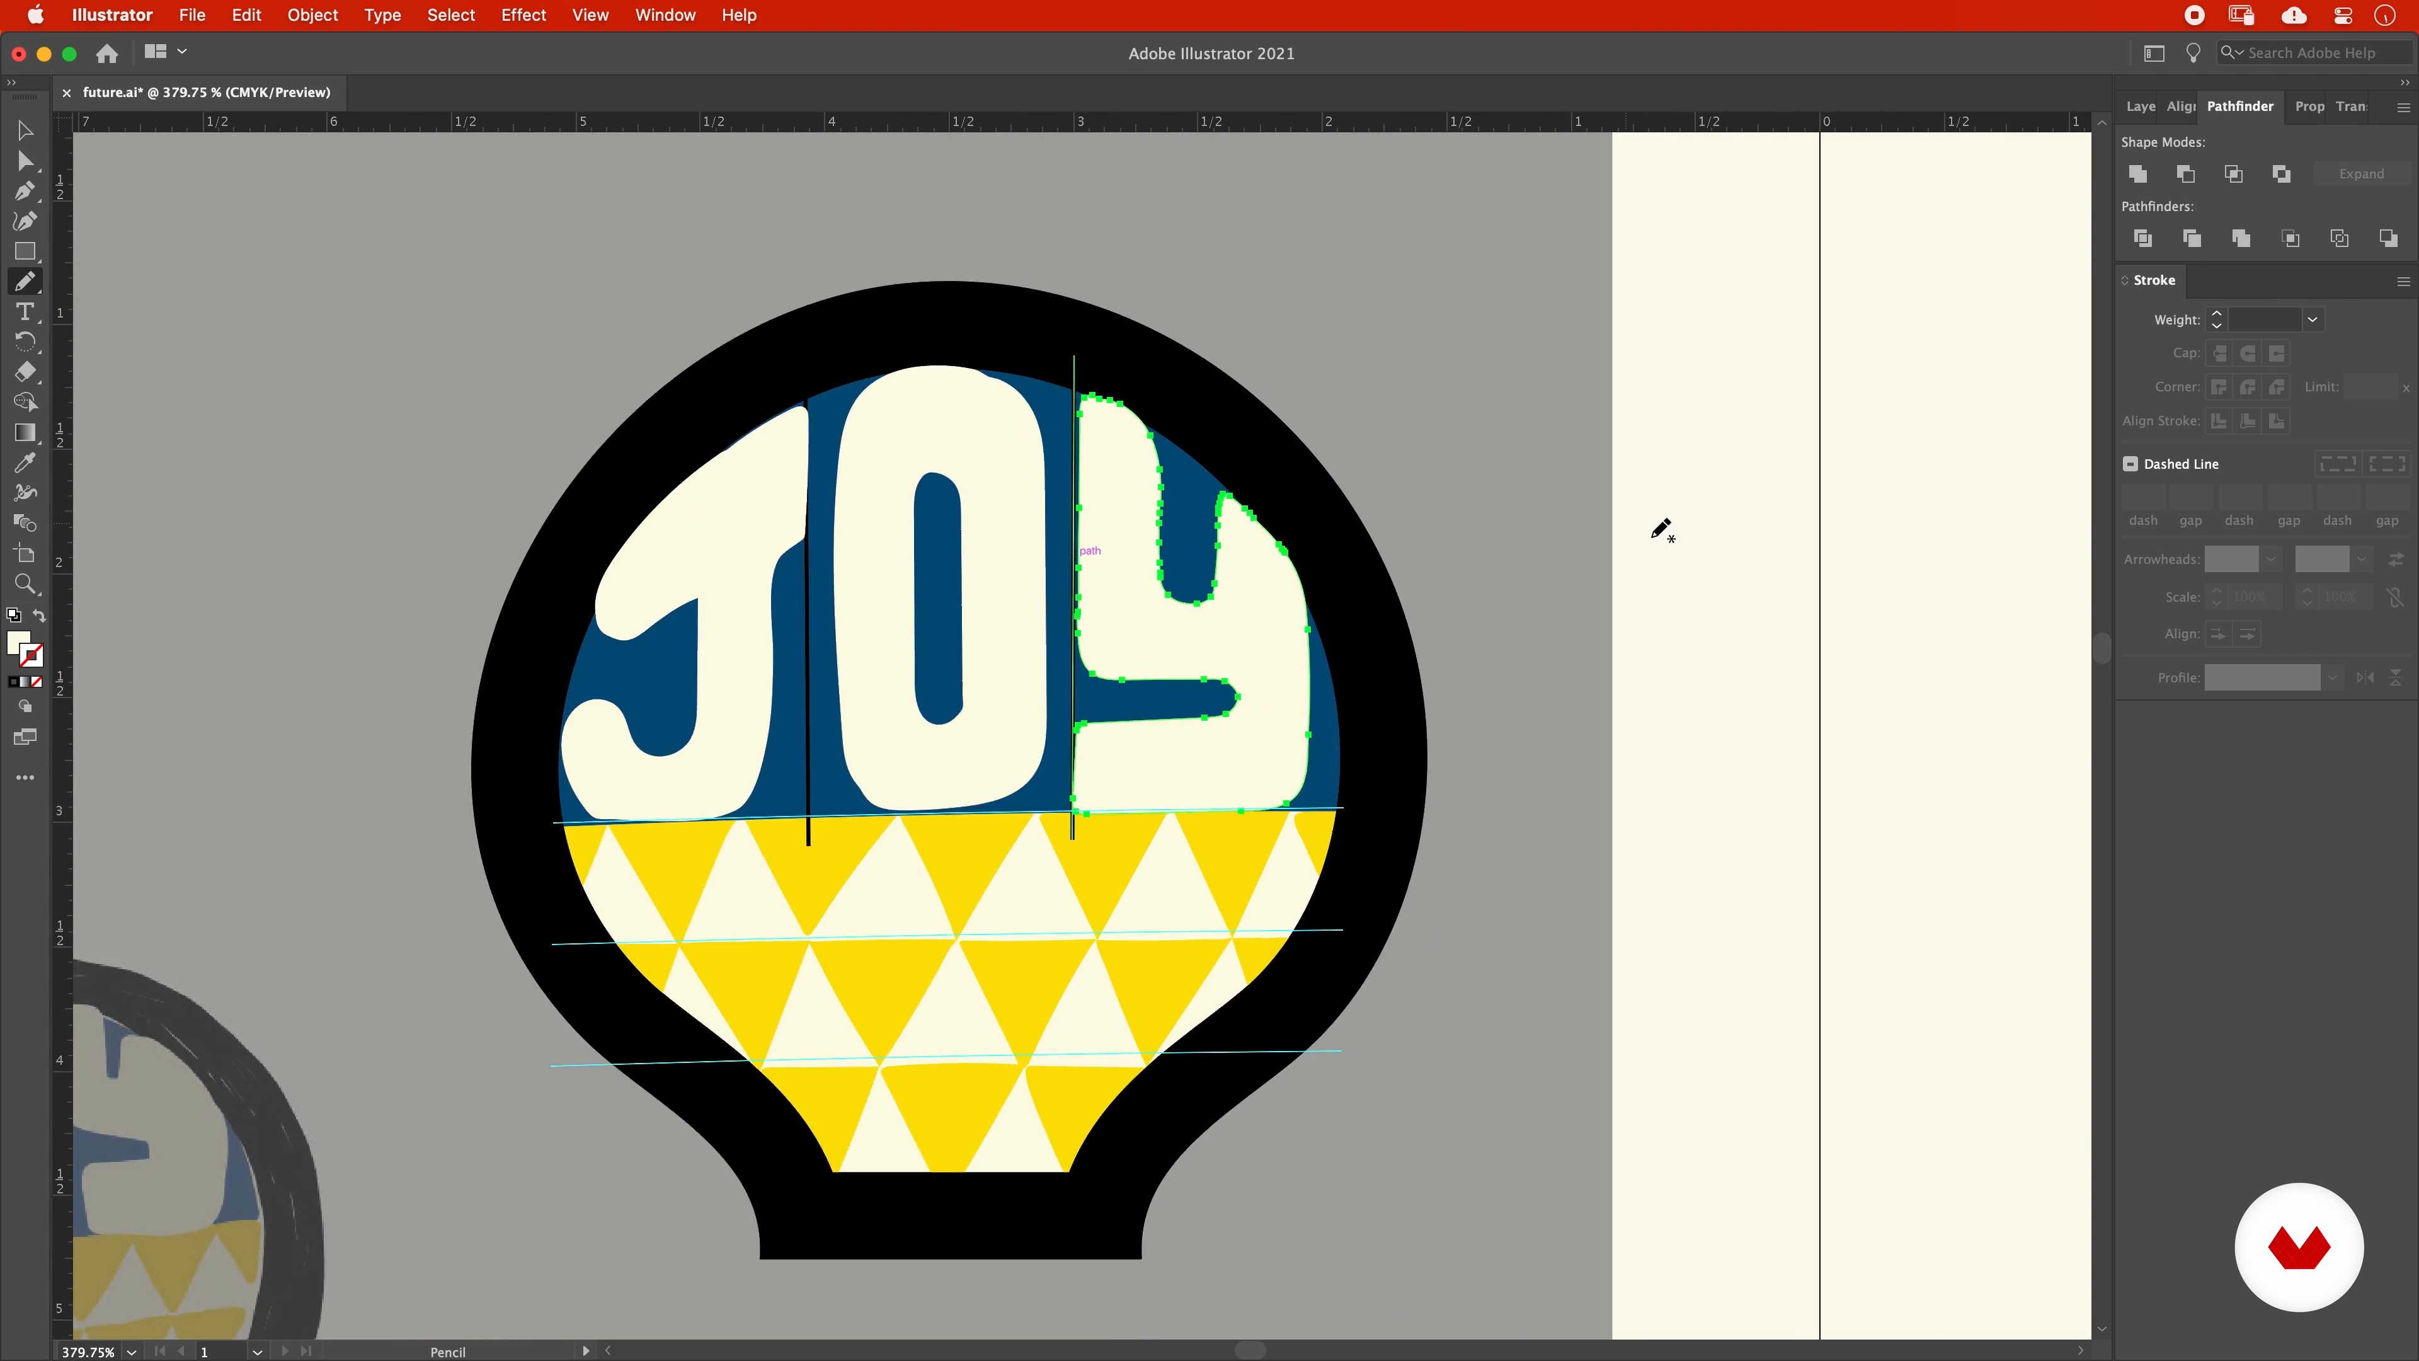This screenshot has height=1361, width=2419.
Task: Toggle Miter Join corner option
Action: click(2219, 387)
